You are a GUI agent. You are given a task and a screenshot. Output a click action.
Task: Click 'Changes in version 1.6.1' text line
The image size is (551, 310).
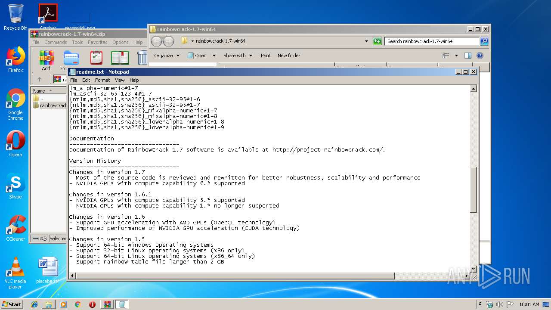point(110,195)
